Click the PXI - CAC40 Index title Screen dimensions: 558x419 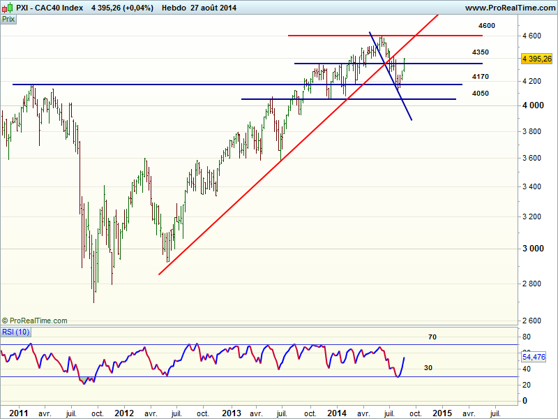pyautogui.click(x=50, y=8)
